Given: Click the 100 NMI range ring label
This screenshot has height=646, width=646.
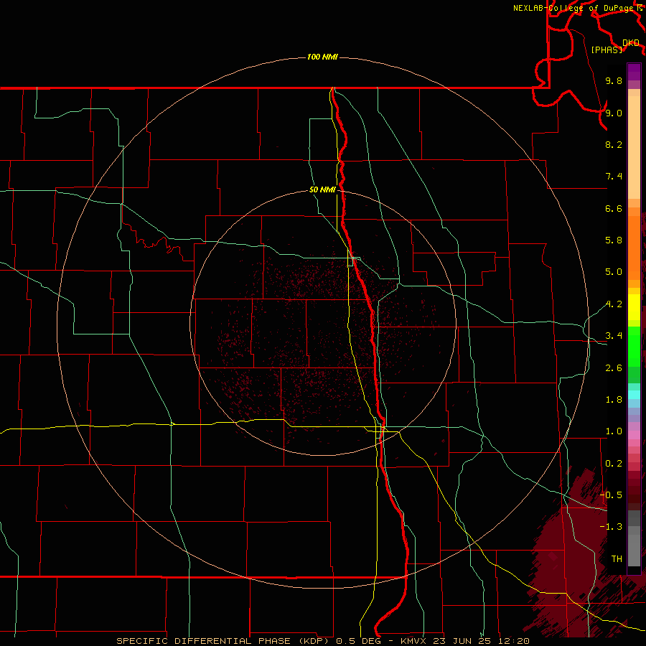Looking at the screenshot, I should (x=322, y=57).
